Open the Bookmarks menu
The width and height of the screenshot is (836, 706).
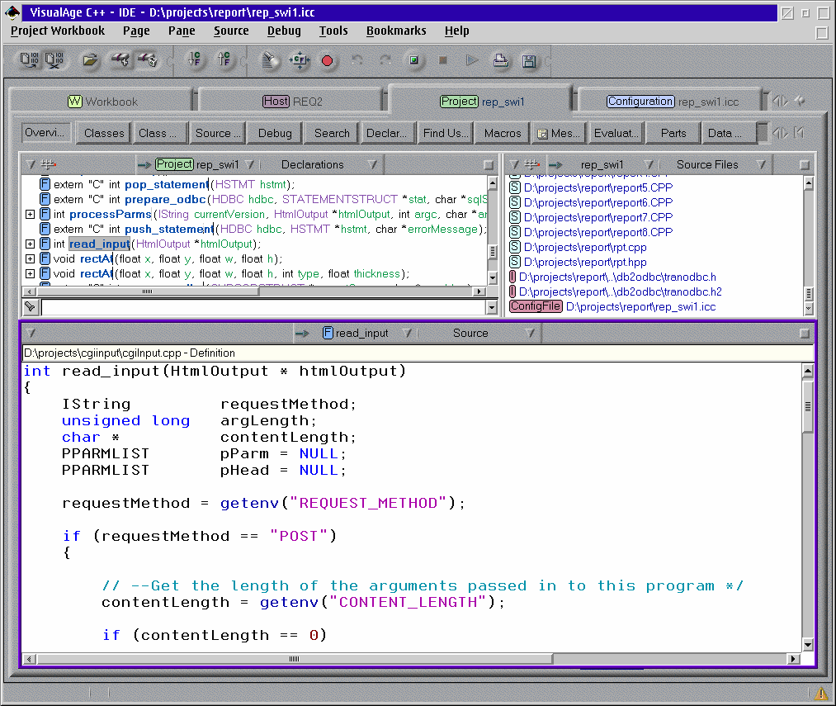pyautogui.click(x=396, y=31)
